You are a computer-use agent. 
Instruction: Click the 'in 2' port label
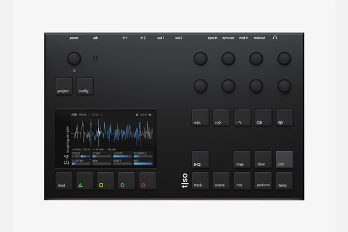(x=143, y=38)
